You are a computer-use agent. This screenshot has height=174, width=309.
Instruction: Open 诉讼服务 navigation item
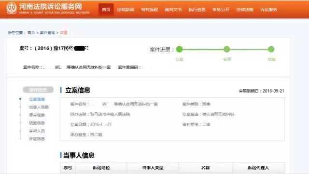[x=268, y=10]
